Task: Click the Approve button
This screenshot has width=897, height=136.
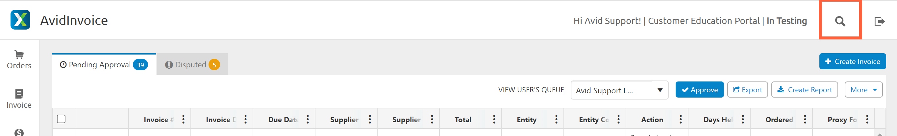Action: click(x=699, y=90)
